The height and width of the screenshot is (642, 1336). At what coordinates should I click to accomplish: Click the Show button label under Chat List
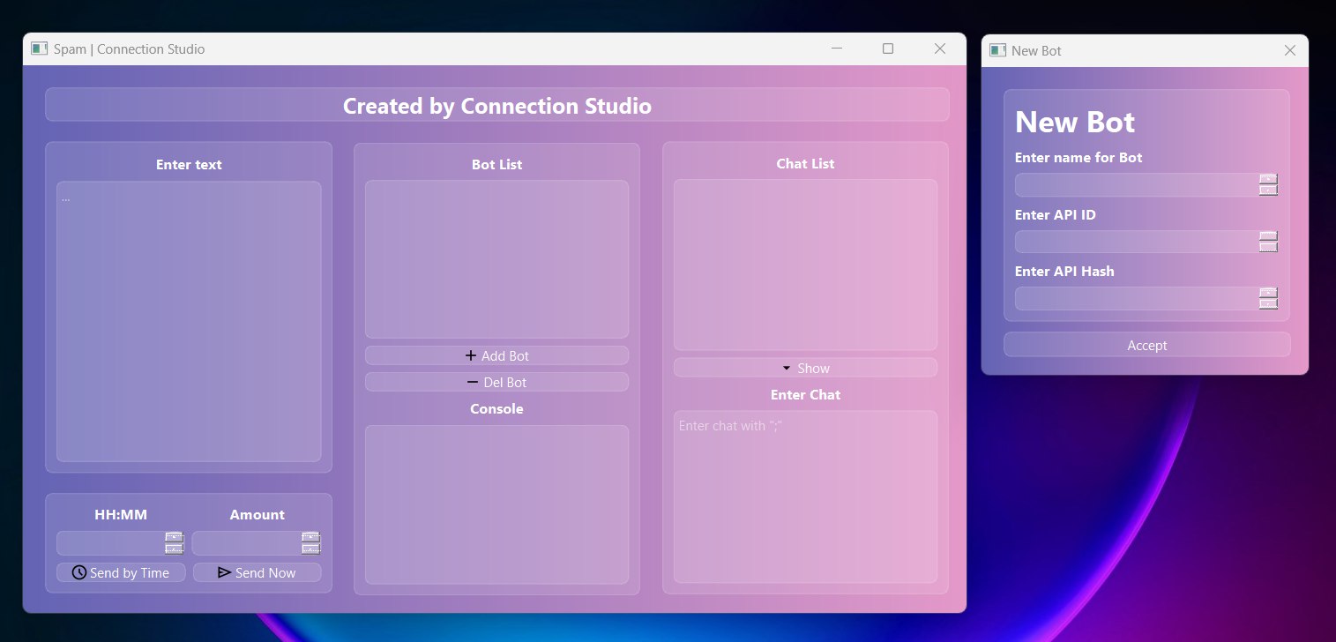814,368
